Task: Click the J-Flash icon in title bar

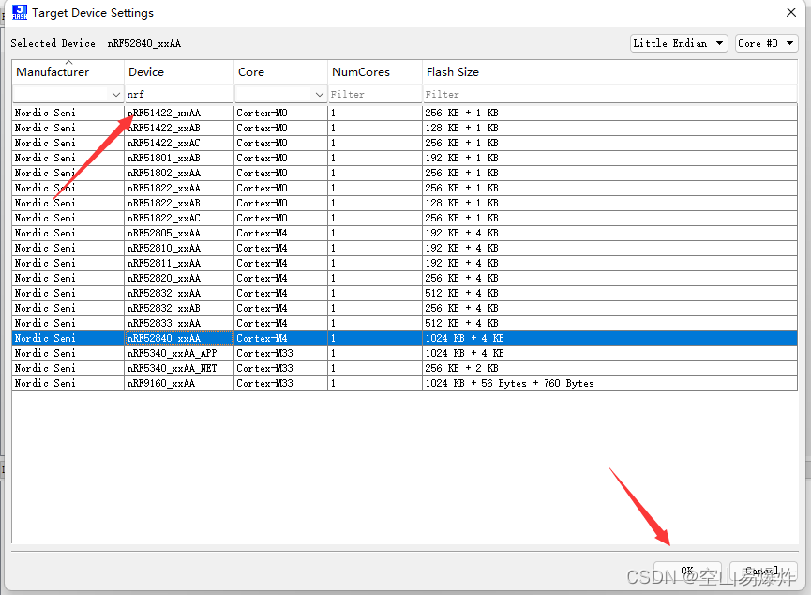Action: (x=19, y=12)
